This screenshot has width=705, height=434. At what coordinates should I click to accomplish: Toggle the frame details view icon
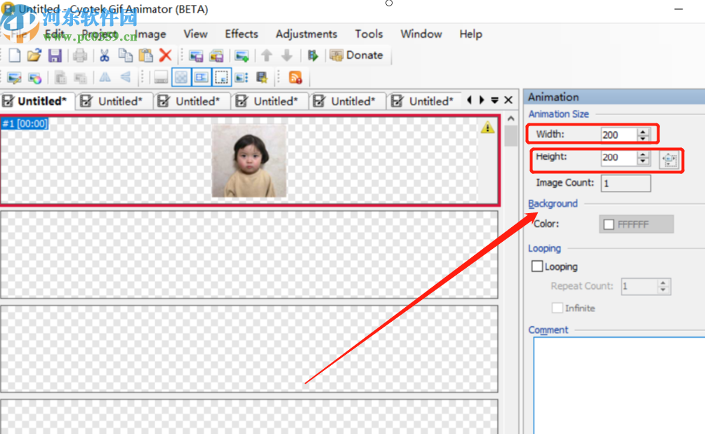(201, 78)
